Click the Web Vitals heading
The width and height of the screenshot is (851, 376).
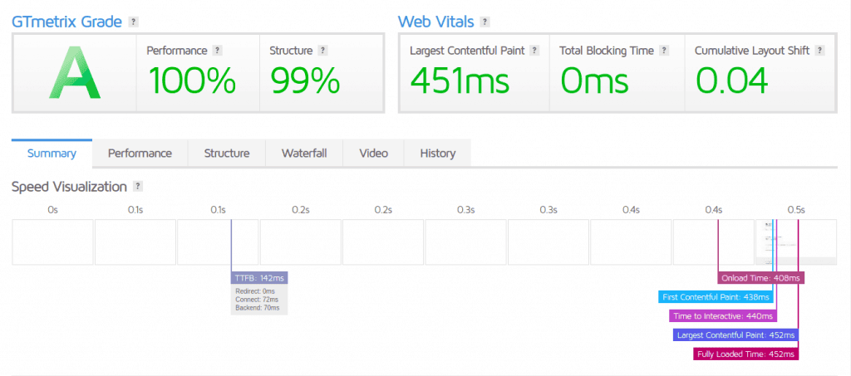coord(435,22)
